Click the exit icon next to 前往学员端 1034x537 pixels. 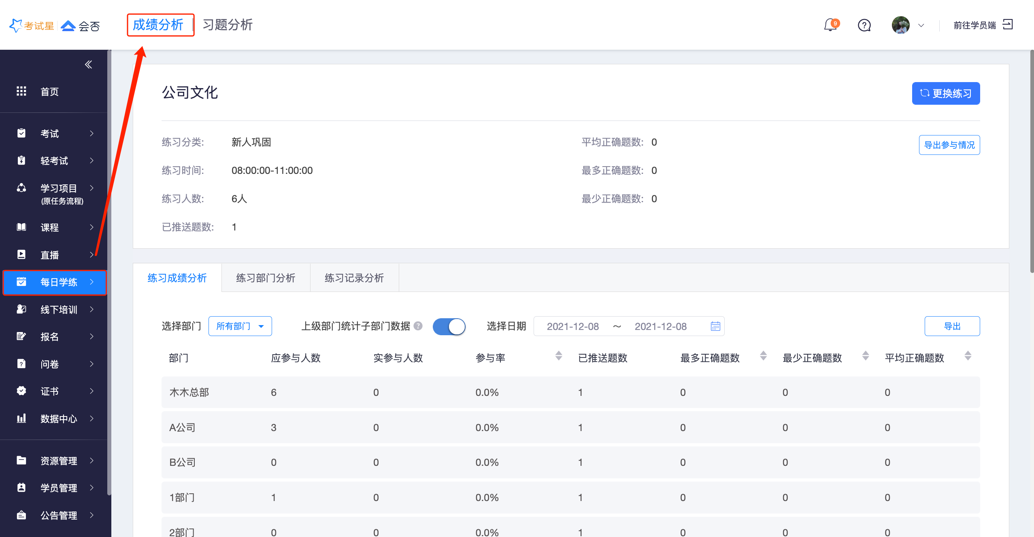pyautogui.click(x=1007, y=25)
